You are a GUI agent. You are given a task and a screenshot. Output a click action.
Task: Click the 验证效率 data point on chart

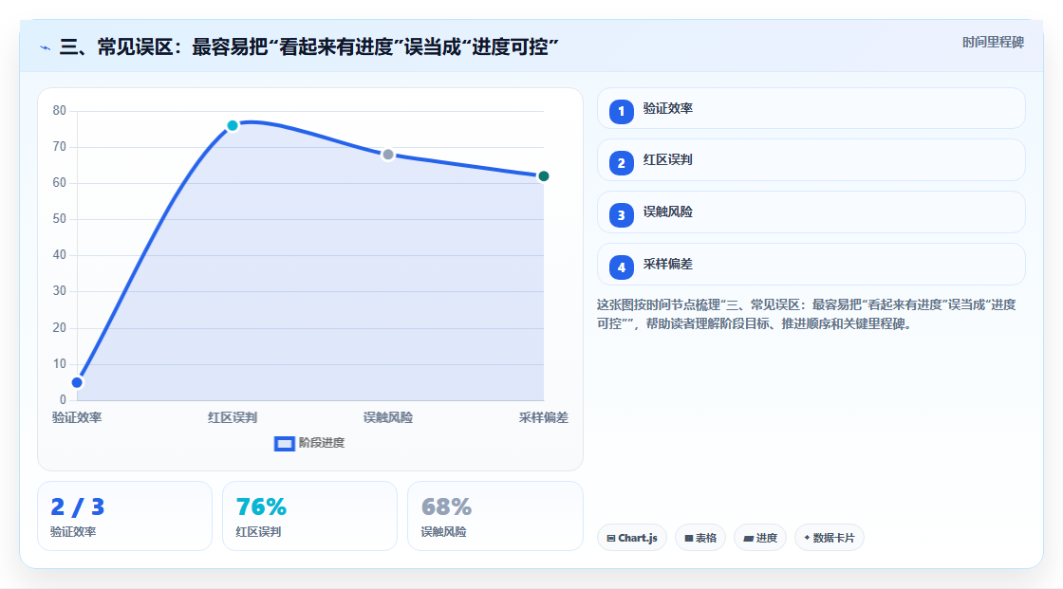click(77, 382)
